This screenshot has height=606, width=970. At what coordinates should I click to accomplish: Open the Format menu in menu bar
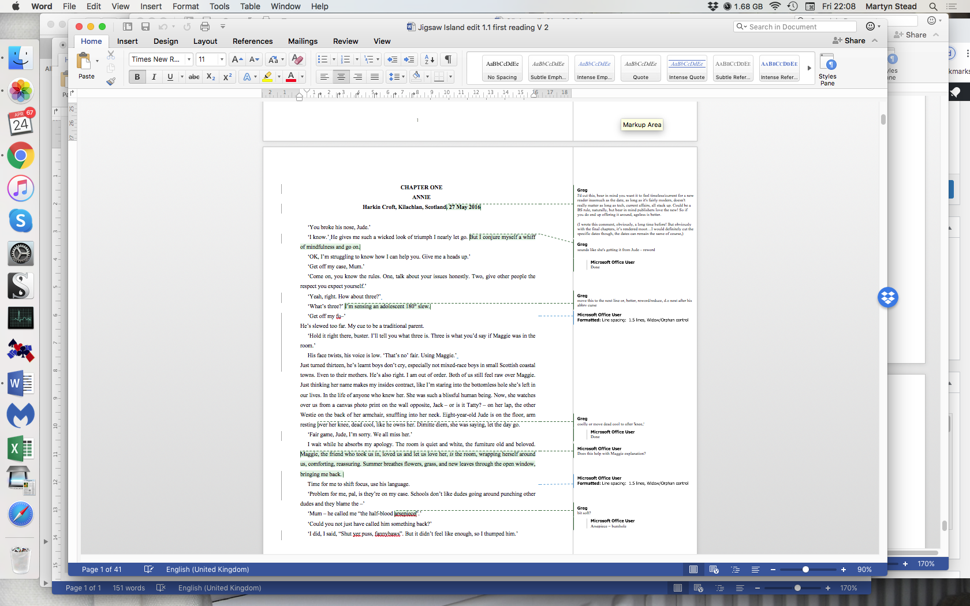(x=185, y=6)
